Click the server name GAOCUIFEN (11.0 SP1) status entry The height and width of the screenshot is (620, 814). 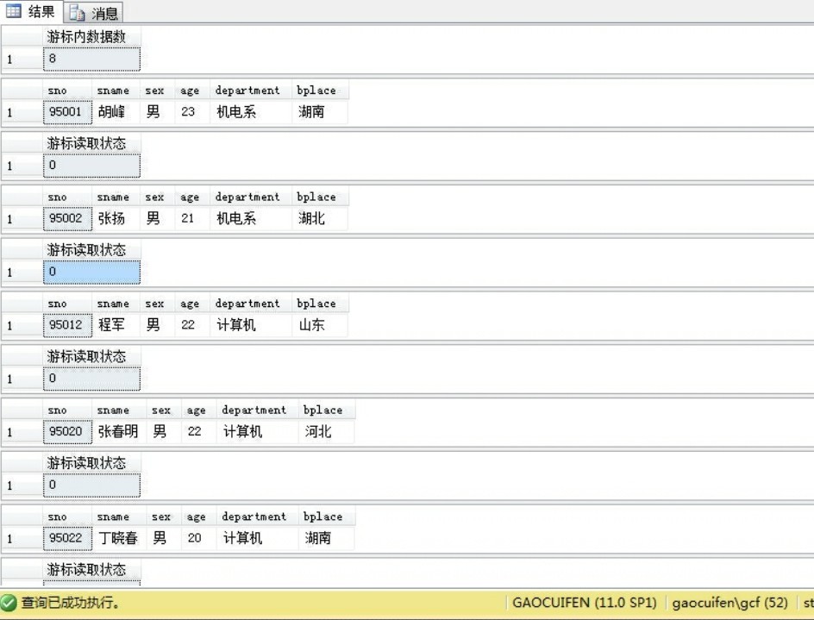(585, 603)
